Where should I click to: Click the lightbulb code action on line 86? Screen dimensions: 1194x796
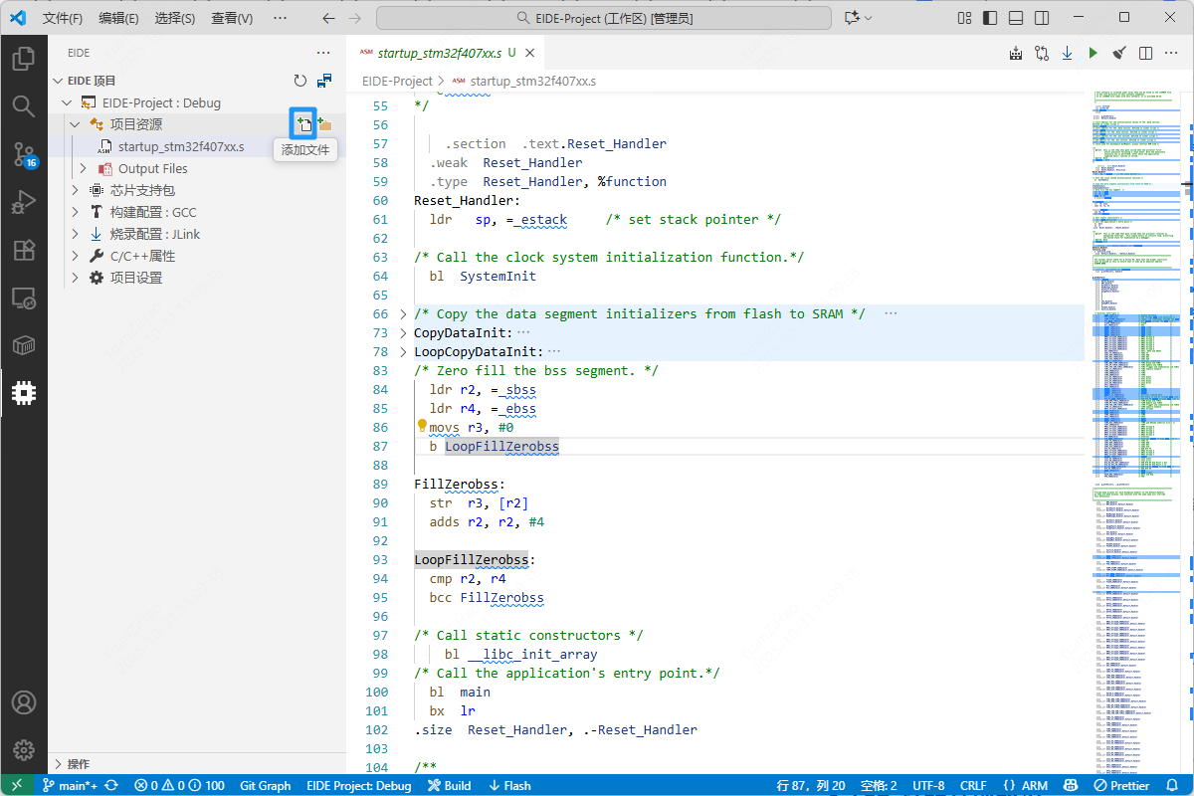tap(422, 426)
